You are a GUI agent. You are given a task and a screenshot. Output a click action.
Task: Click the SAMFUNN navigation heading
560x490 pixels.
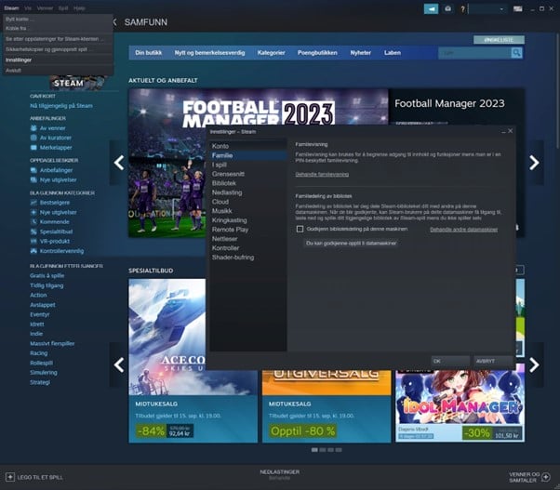click(146, 22)
